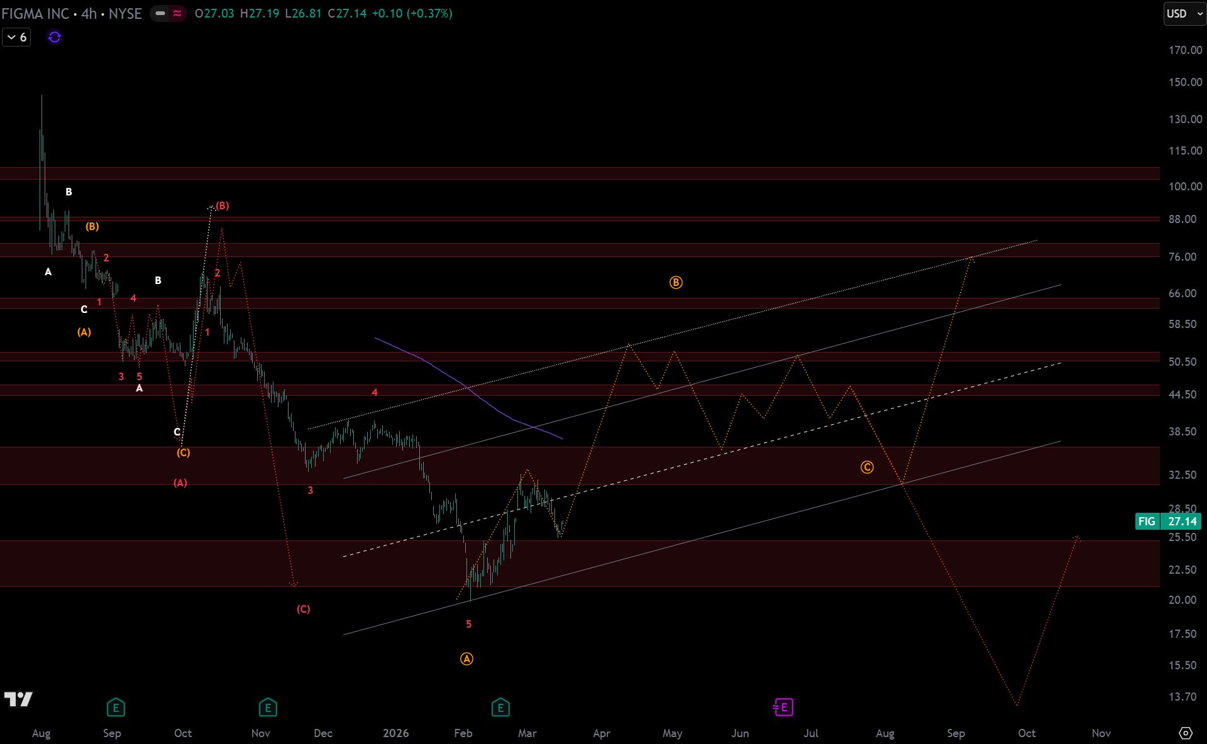
Task: Open the November earnings 'E' marker
Action: pos(268,708)
